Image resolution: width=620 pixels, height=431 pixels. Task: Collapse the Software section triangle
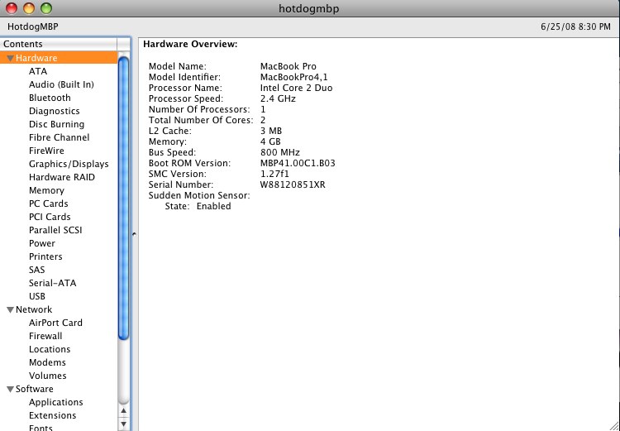(x=10, y=390)
